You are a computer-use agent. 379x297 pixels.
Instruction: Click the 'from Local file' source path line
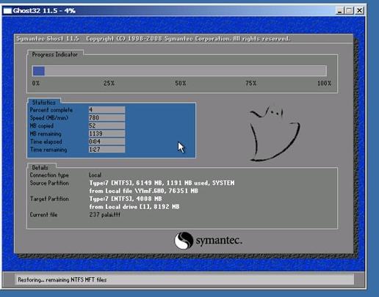click(144, 191)
